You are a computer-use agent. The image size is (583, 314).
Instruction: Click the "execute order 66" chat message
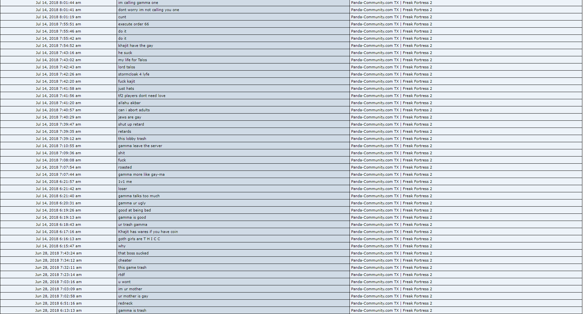pos(134,24)
